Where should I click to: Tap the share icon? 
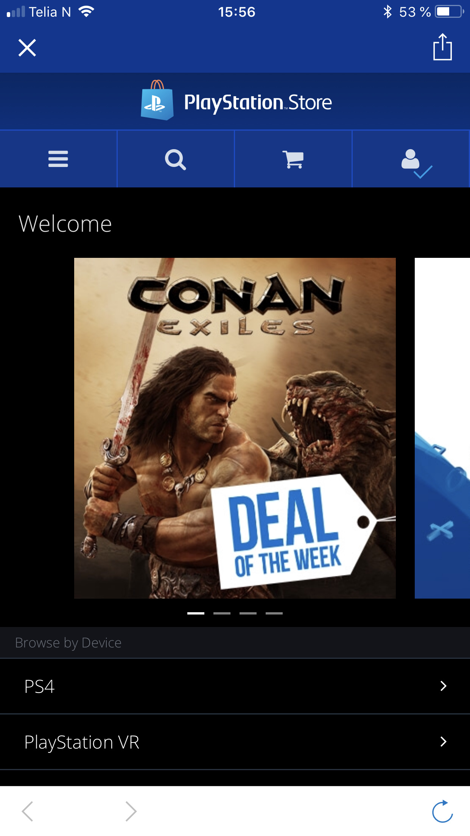click(442, 47)
